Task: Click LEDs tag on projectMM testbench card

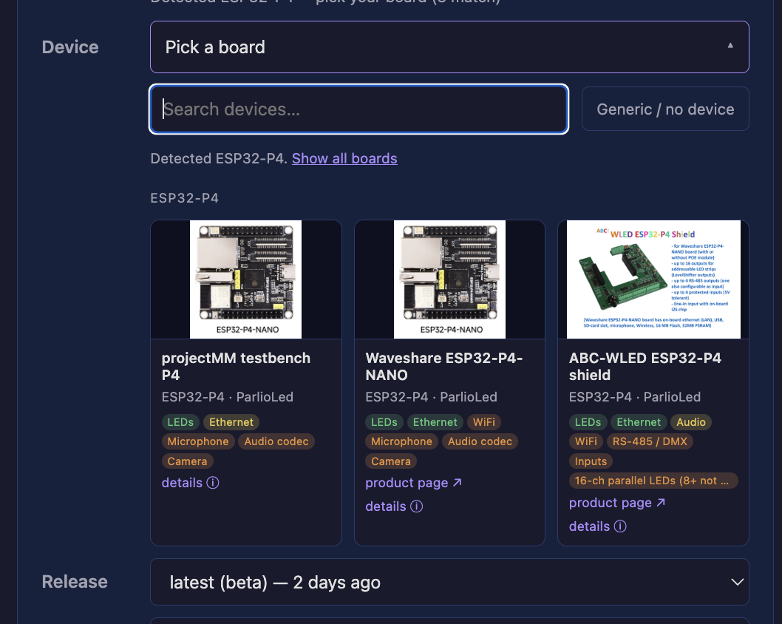Action: coord(180,422)
